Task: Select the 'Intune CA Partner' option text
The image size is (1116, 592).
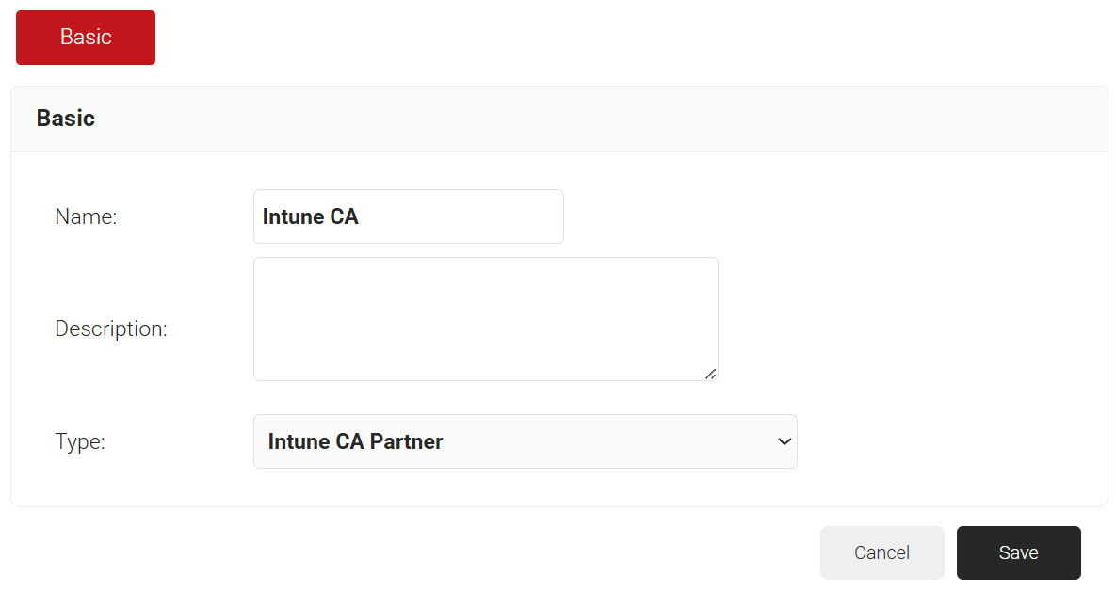Action: (355, 441)
